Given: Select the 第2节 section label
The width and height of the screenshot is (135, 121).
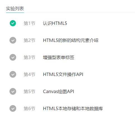Looking at the screenshot, I should pos(29,40).
